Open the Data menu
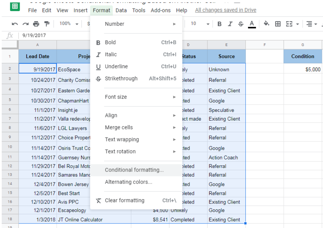 (x=121, y=10)
